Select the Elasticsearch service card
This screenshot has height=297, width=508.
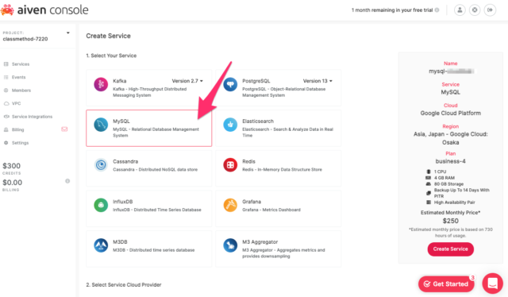click(x=279, y=128)
